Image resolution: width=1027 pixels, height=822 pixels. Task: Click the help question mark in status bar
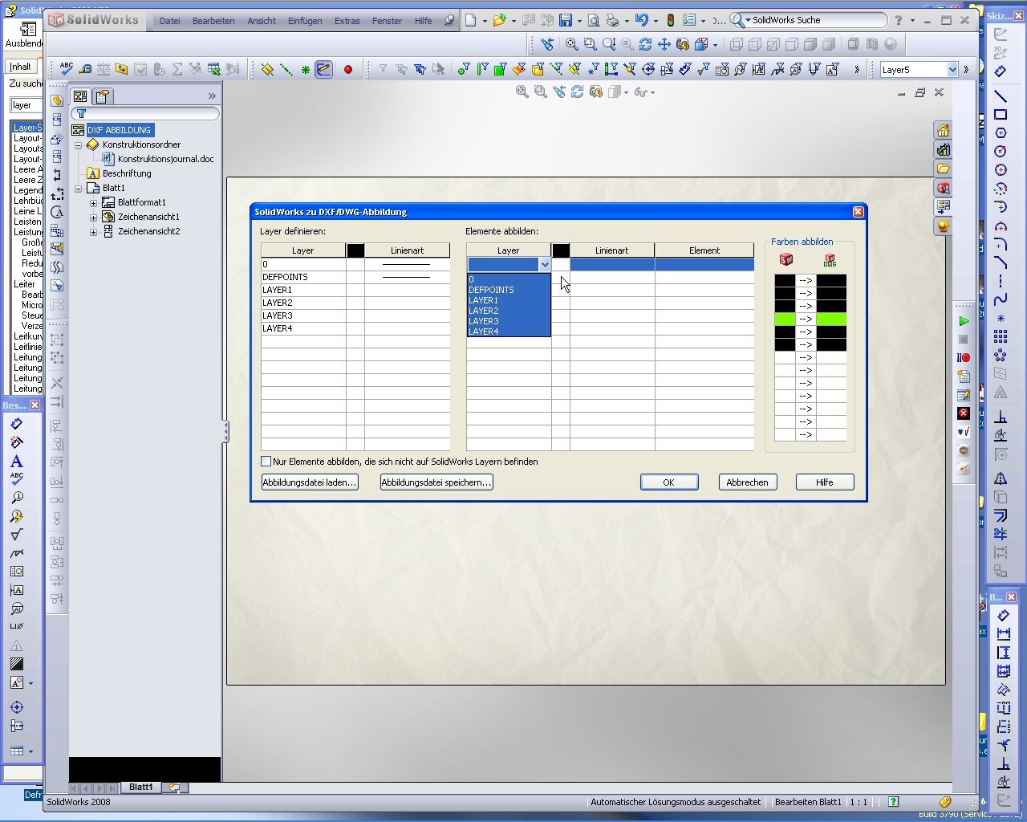click(893, 802)
